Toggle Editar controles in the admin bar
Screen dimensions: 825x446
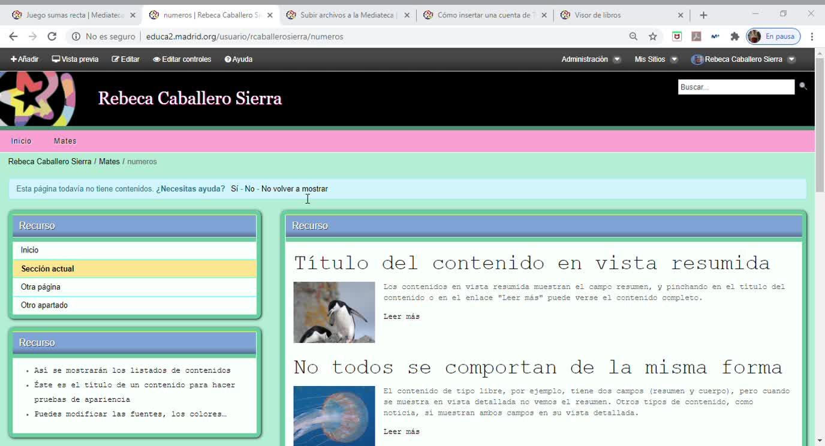pos(182,59)
